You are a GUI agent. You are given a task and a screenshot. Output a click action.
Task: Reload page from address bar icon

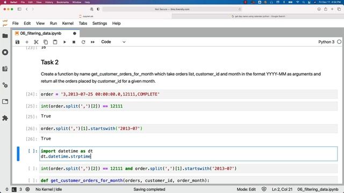[x=240, y=9]
